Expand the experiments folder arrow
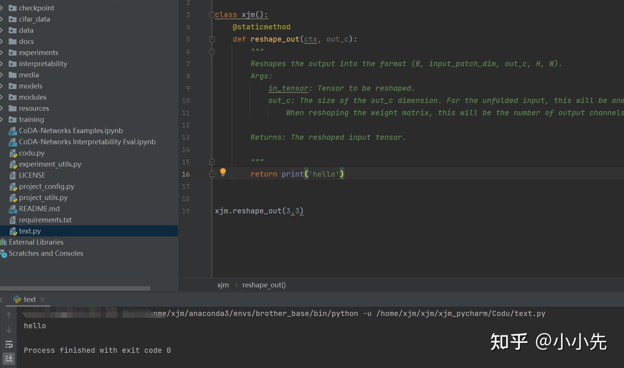Image resolution: width=624 pixels, height=368 pixels. point(2,52)
